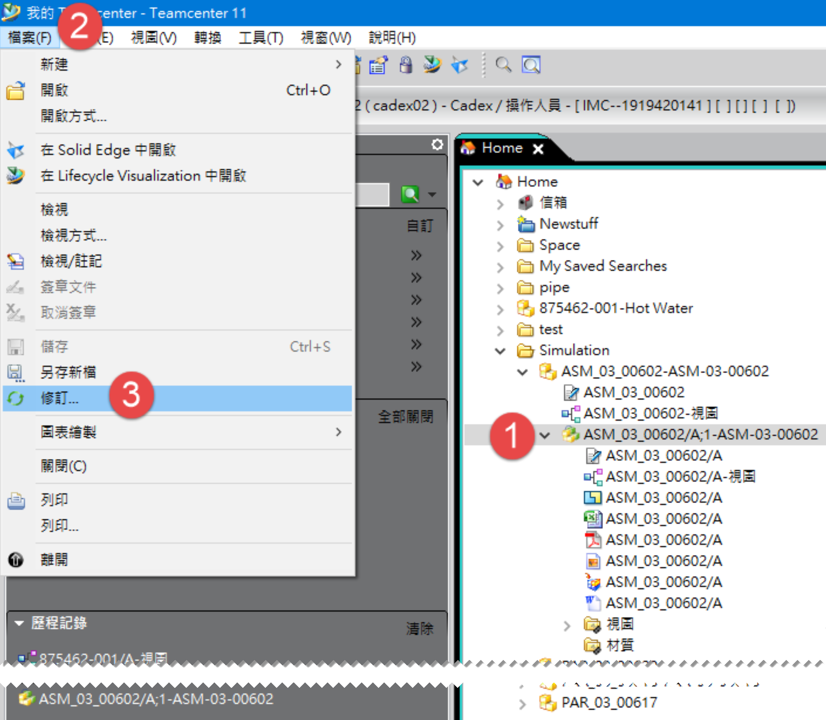Image resolution: width=826 pixels, height=720 pixels.
Task: Click the markup icon beside 檢視/註記
Action: 16,261
